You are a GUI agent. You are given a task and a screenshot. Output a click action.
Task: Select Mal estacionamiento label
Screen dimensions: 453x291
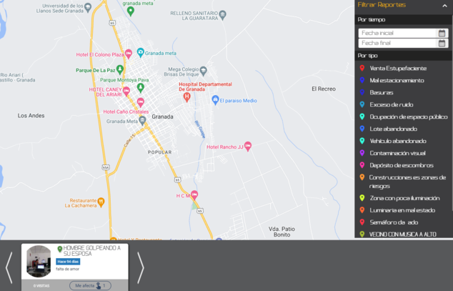(397, 81)
